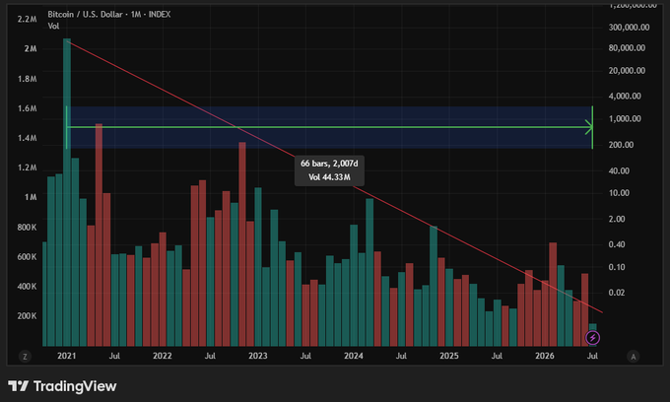
Task: Click the 600K volume scale label
Action: pos(27,257)
